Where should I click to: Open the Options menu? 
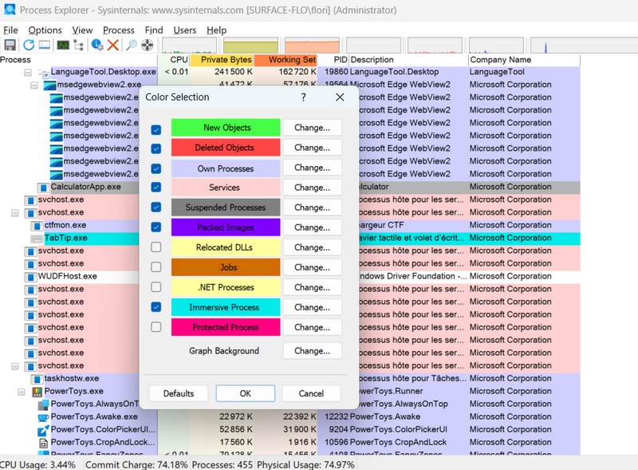pyautogui.click(x=45, y=30)
